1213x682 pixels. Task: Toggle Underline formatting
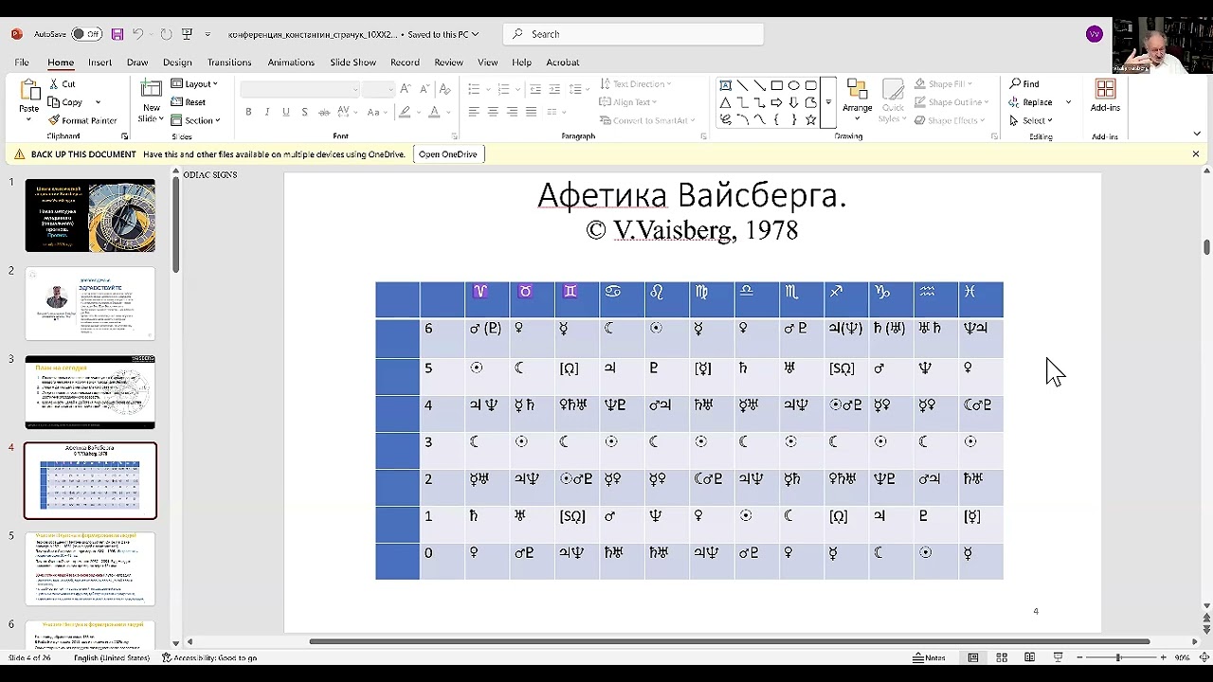[x=285, y=112]
